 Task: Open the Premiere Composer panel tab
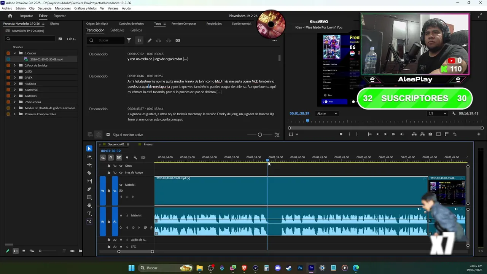click(184, 24)
